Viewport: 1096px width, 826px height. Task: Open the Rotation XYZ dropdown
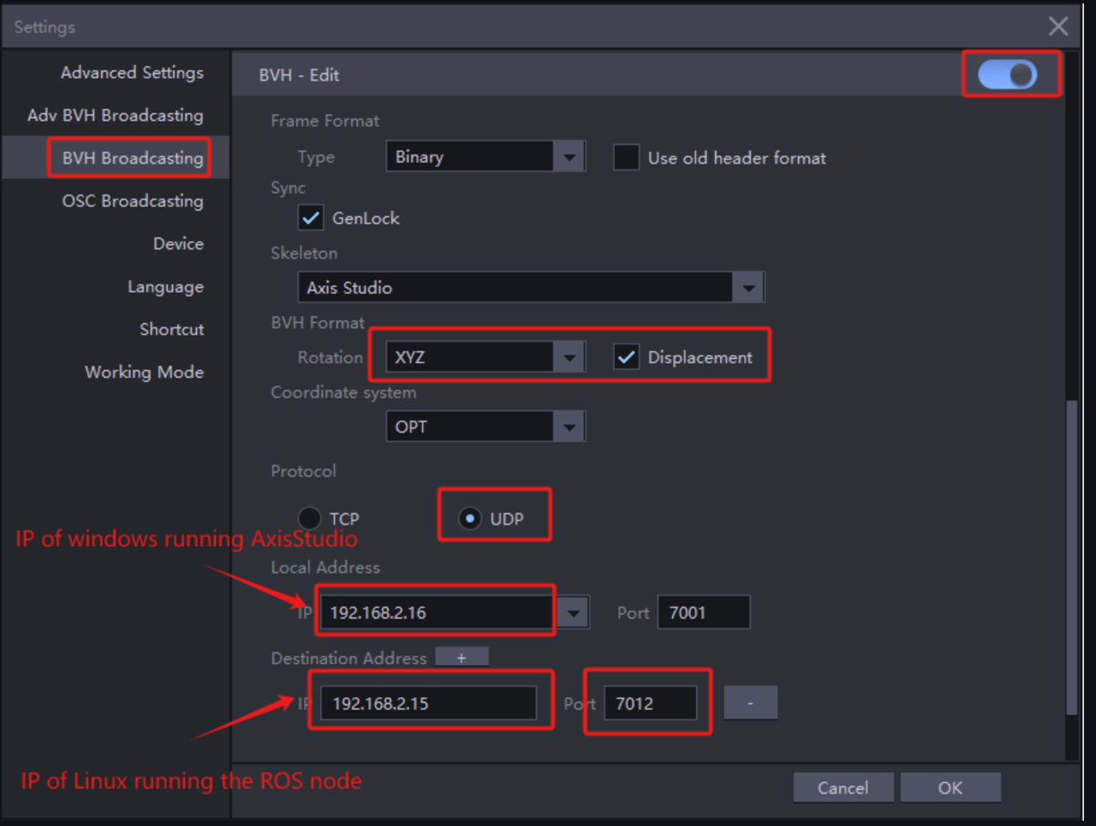pyautogui.click(x=569, y=357)
